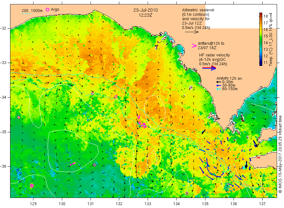Click the color bar tick label 15

point(265,36)
